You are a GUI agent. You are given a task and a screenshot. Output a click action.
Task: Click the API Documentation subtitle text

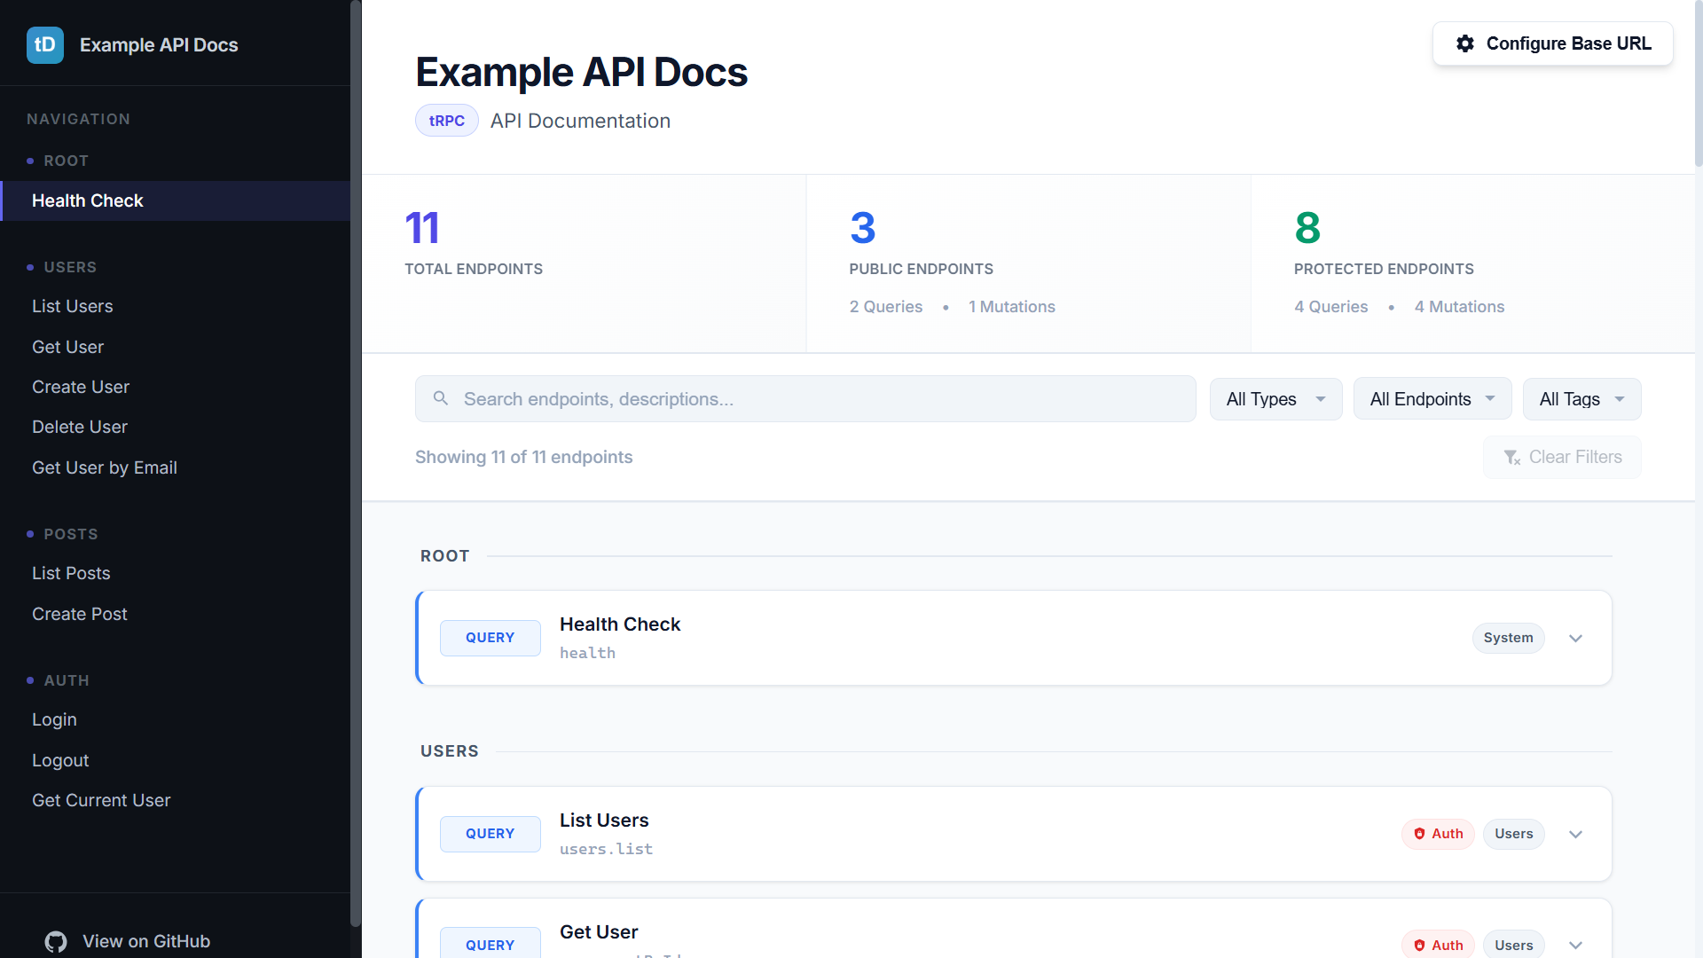[x=580, y=121]
